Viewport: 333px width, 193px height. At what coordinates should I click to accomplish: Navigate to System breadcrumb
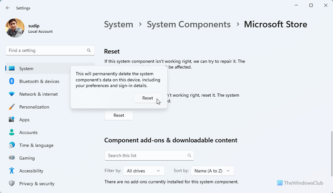[118, 24]
